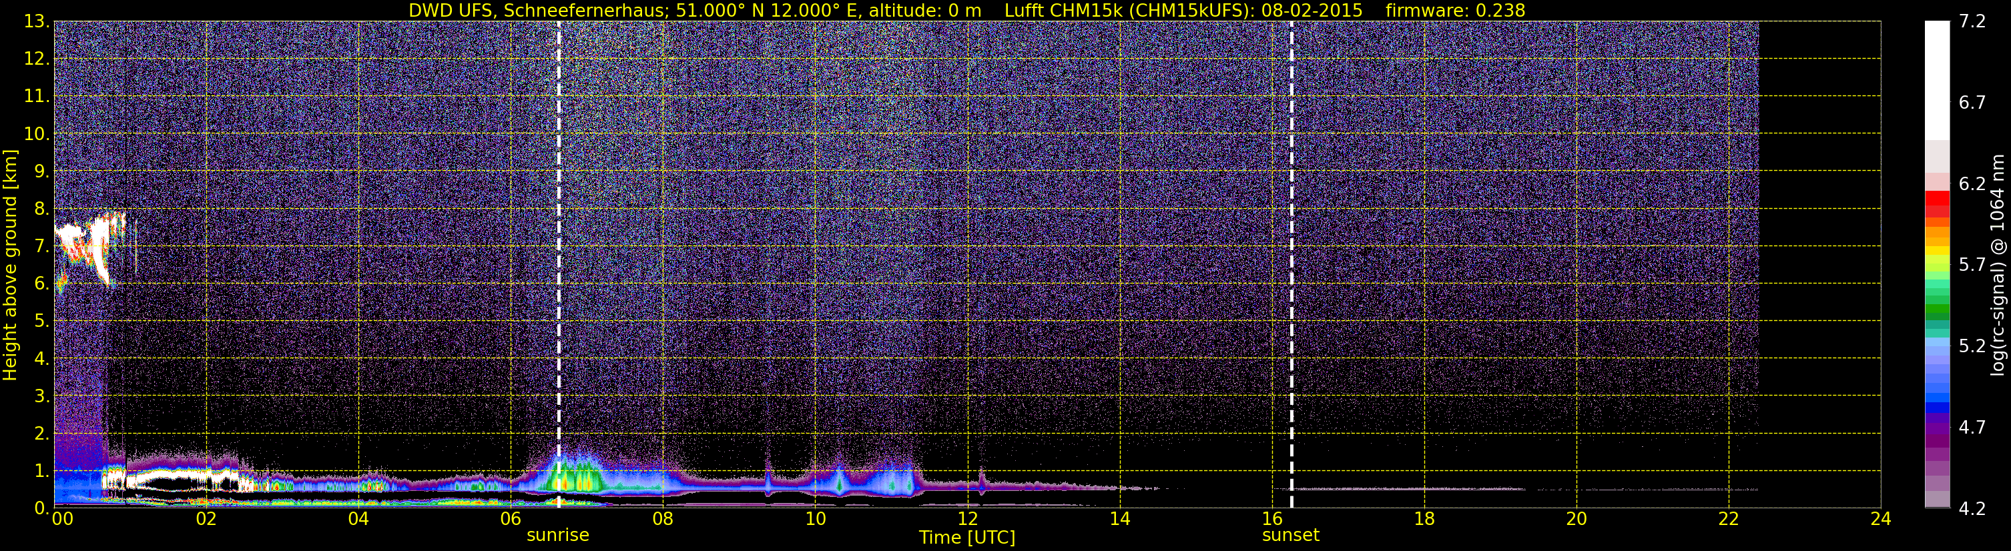This screenshot has height=551, width=2011.
Task: Click the time axis tick label "10"
Action: pos(815,519)
